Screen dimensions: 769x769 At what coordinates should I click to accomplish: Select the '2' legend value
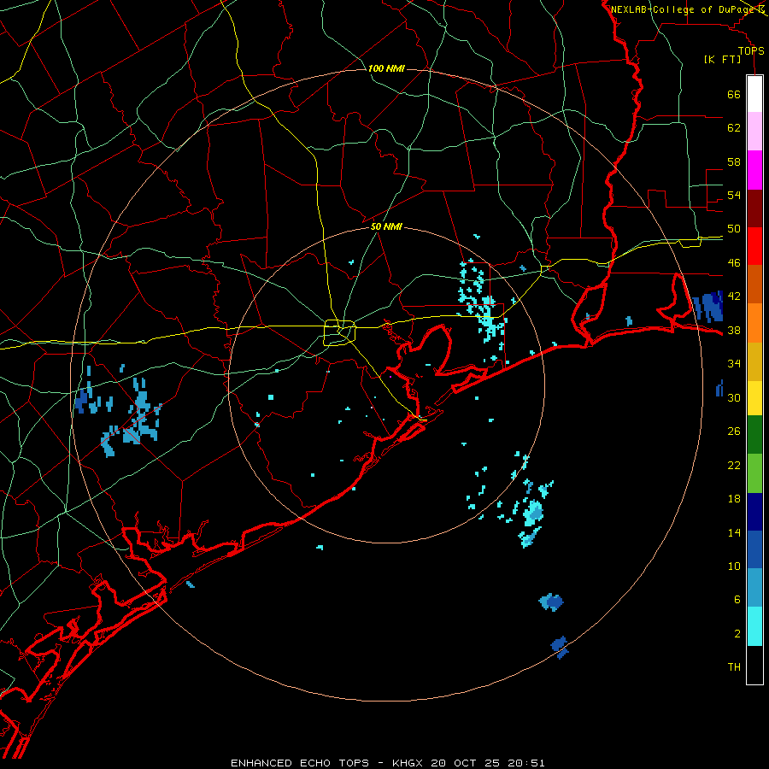coord(737,633)
